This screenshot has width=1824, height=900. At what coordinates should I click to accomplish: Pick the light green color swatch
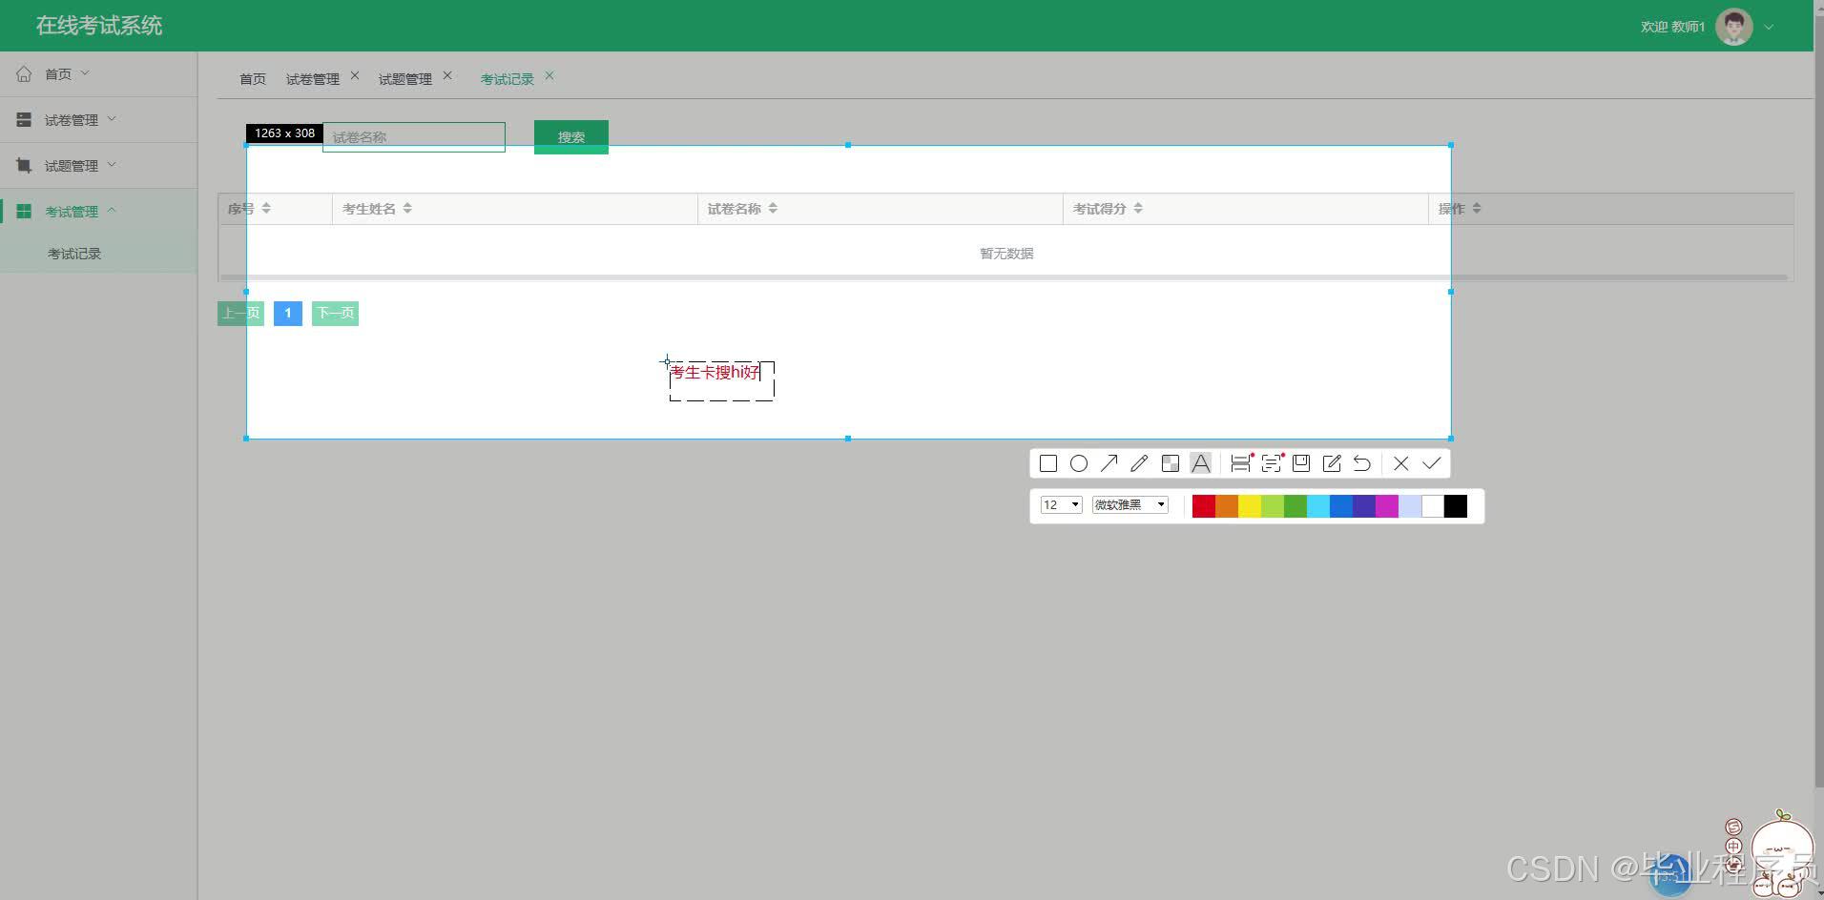pyautogui.click(x=1273, y=506)
